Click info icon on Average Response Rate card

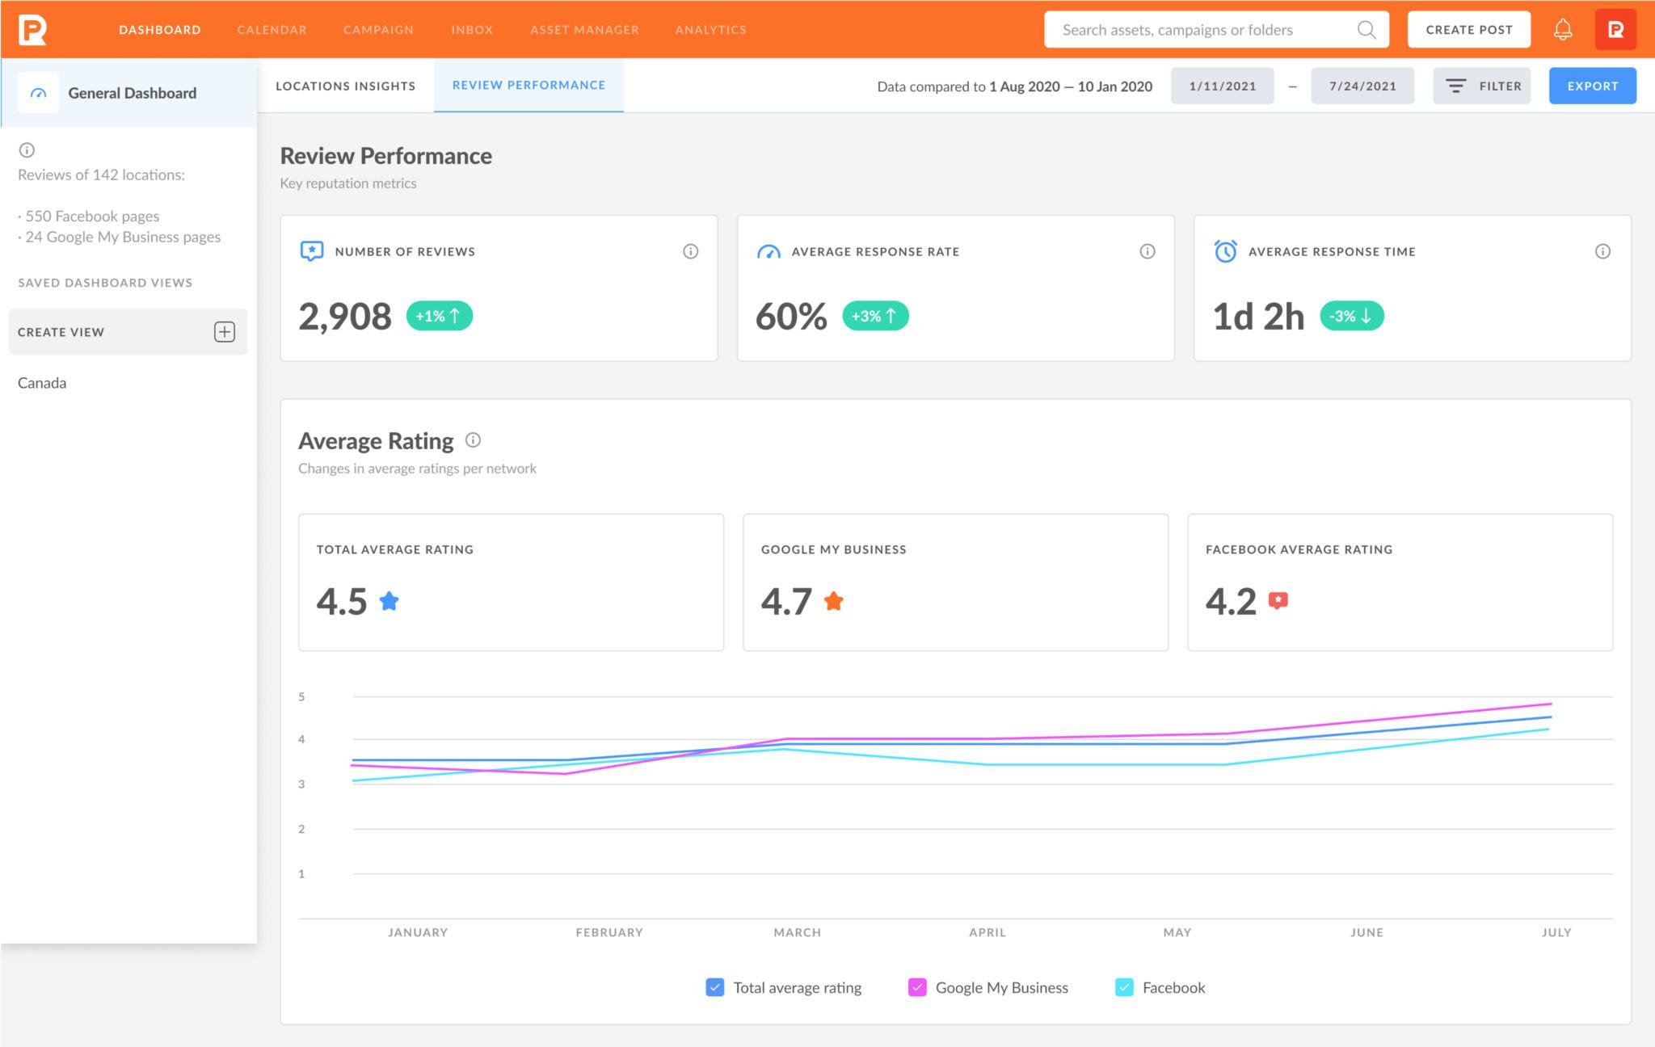coord(1147,251)
